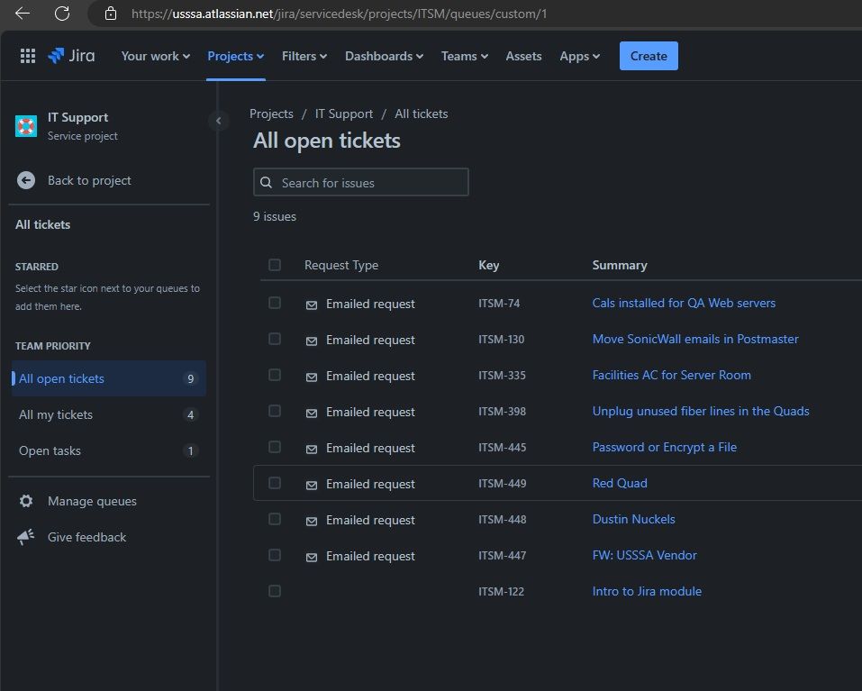The width and height of the screenshot is (862, 691).
Task: Expand the Filters dropdown
Action: 304,56
